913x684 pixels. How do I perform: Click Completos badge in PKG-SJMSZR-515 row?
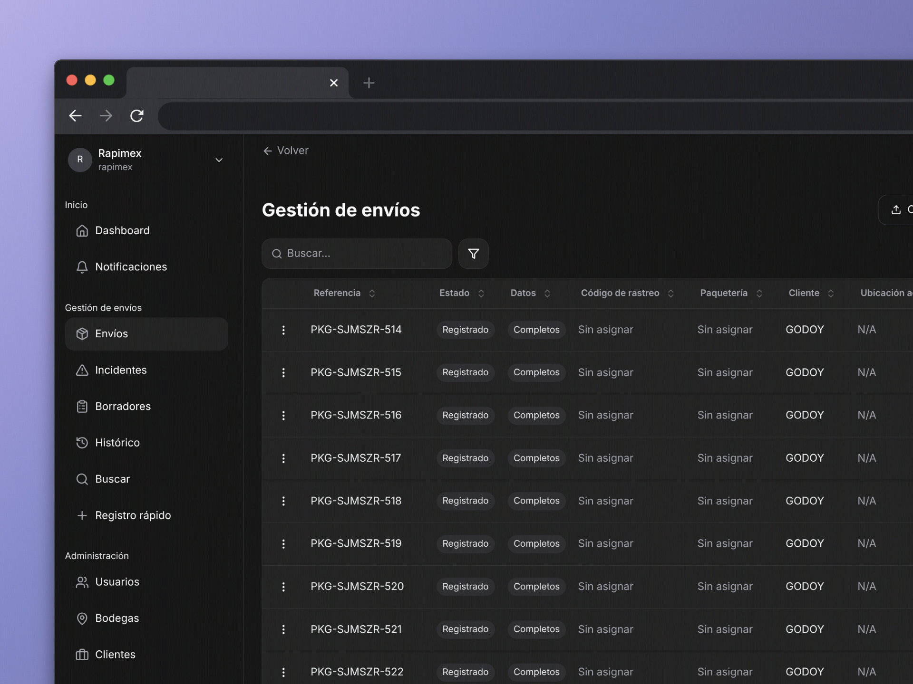tap(536, 372)
